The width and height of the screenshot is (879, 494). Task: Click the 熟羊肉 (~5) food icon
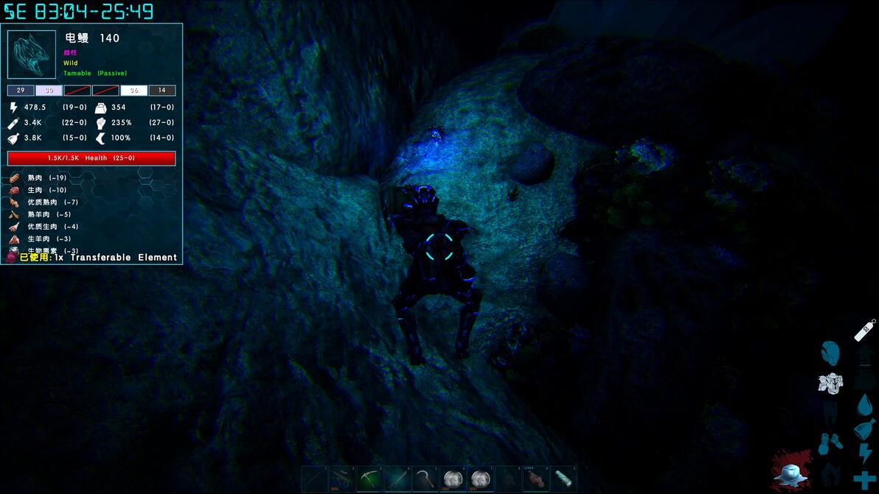coord(14,215)
